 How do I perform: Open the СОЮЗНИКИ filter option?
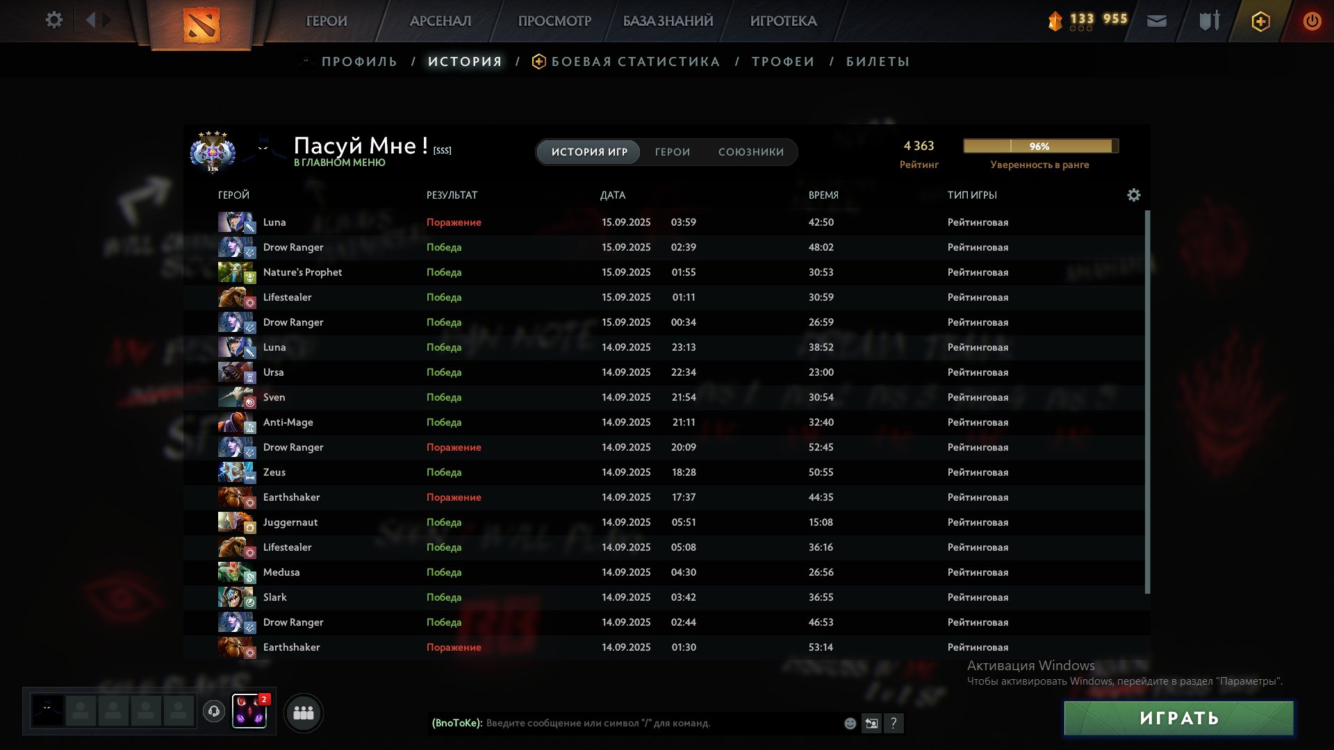coord(752,151)
